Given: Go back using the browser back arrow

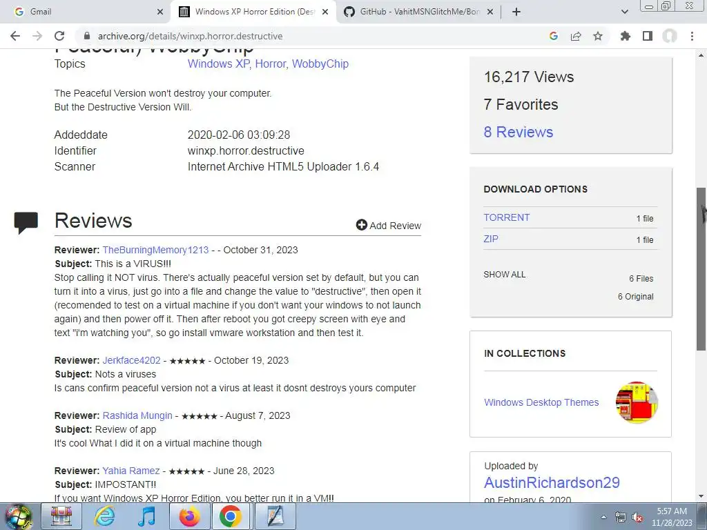Looking at the screenshot, I should coord(15,36).
